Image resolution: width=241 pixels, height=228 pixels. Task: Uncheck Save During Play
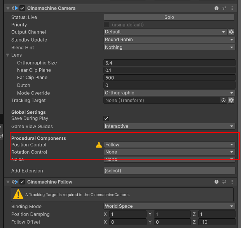pyautogui.click(x=106, y=118)
